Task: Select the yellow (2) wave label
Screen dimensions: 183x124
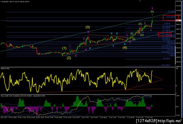Action: (69, 58)
